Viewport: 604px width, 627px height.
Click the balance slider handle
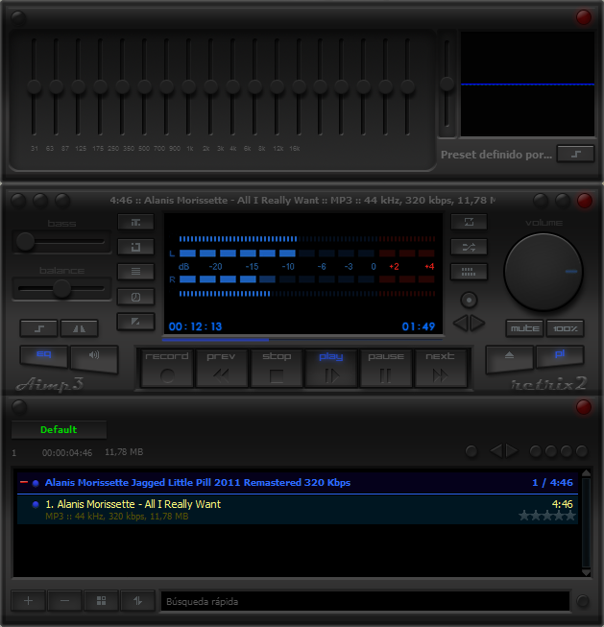[62, 288]
